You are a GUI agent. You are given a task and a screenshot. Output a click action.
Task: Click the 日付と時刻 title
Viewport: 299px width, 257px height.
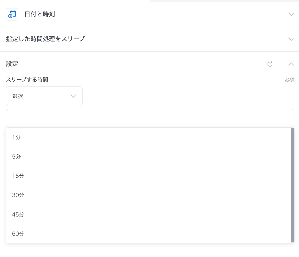tap(40, 14)
